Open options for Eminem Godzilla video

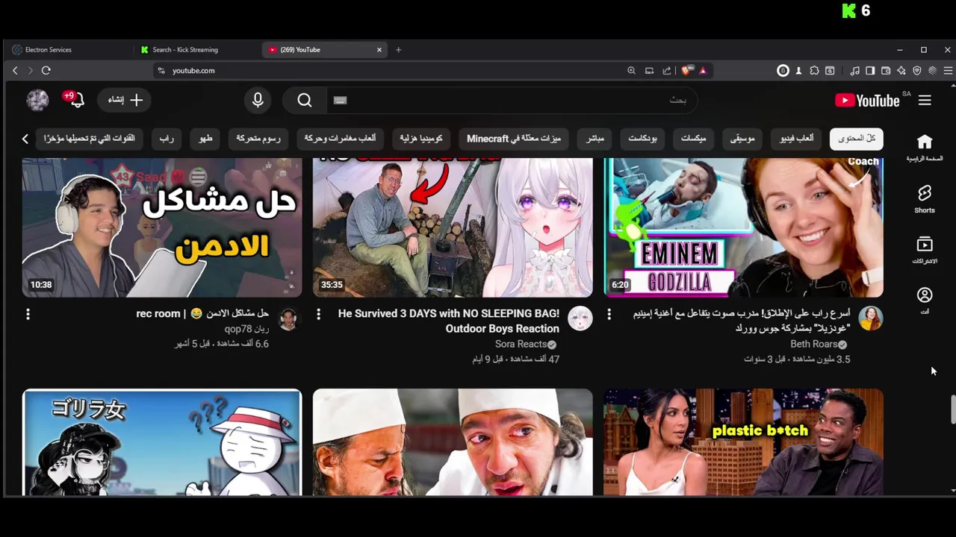(x=609, y=315)
